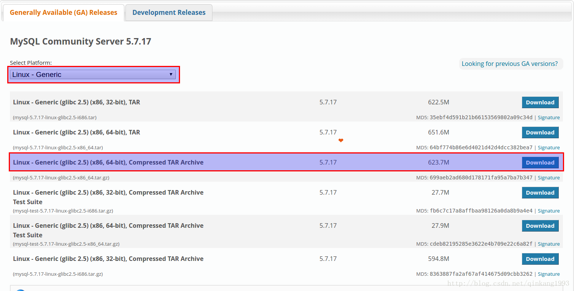Click the 651.6M file size value

pos(439,133)
